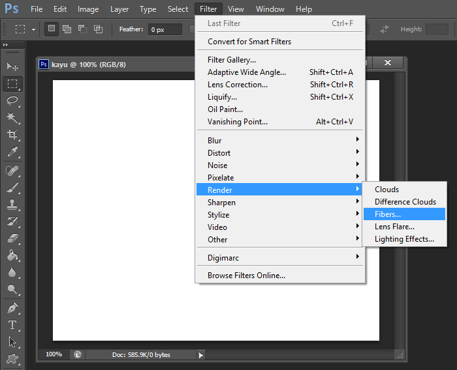Screen dimensions: 457x370
Task: Choose Difference Clouds
Action: click(404, 201)
